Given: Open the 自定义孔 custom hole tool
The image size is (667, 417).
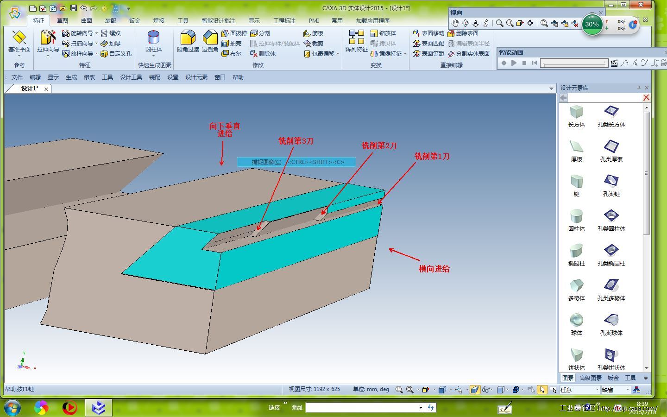Looking at the screenshot, I should pos(116,54).
